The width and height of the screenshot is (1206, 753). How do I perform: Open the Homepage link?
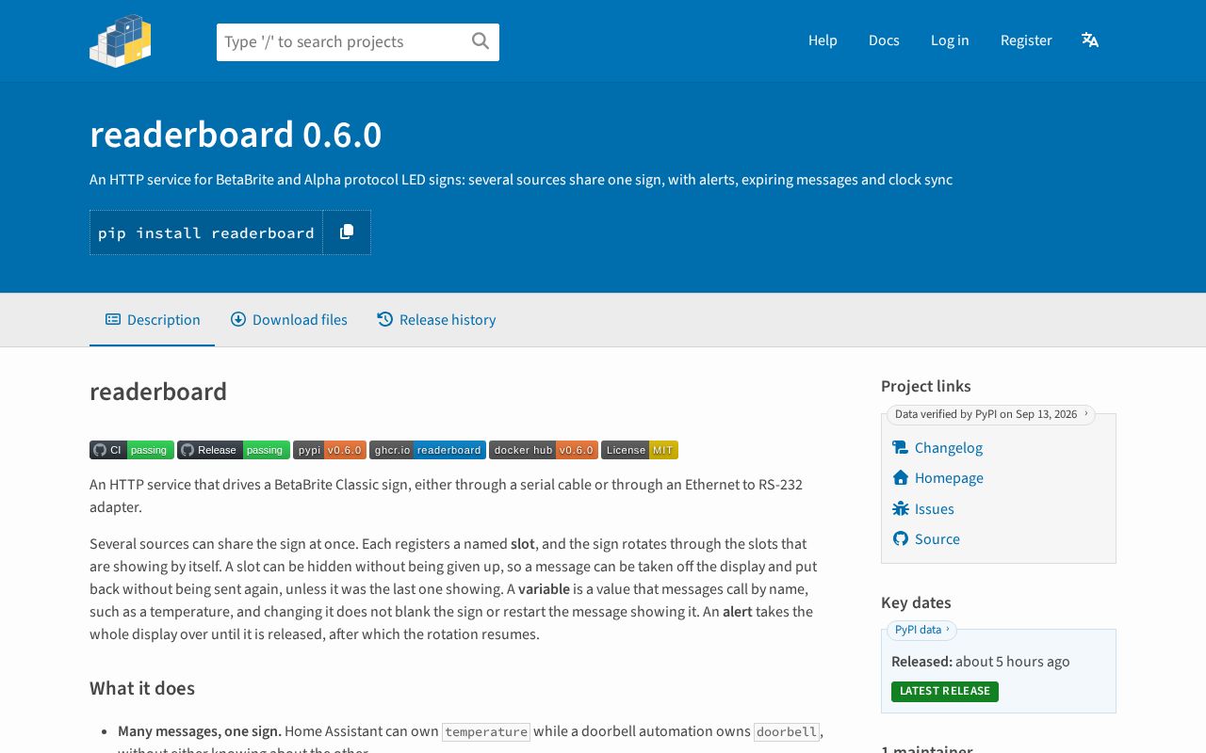point(949,478)
